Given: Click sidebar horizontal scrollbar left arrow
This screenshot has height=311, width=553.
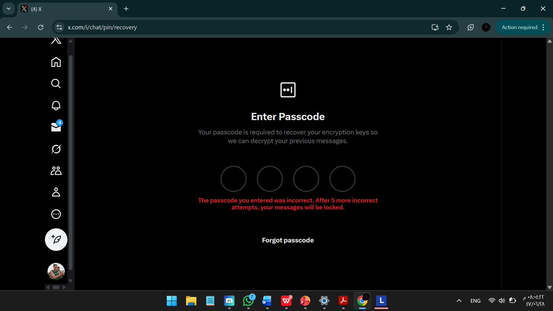Looking at the screenshot, I should point(47,287).
